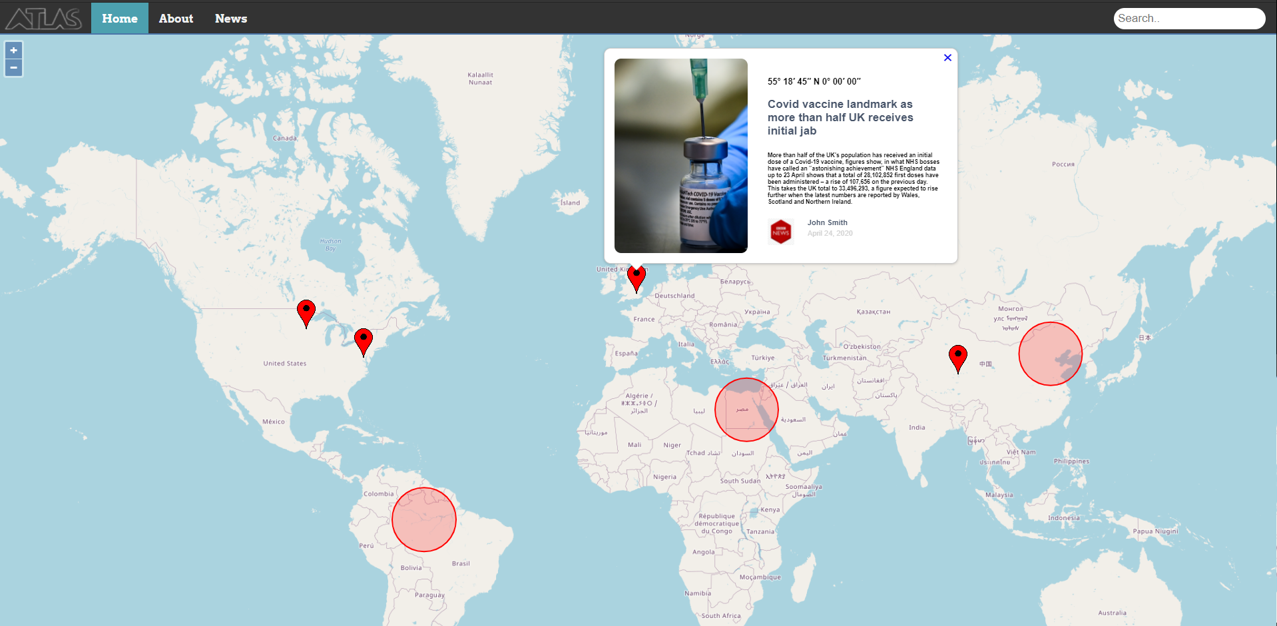Click the Indonesia map label
Viewport: 1277px width, 626px height.
(x=1064, y=518)
